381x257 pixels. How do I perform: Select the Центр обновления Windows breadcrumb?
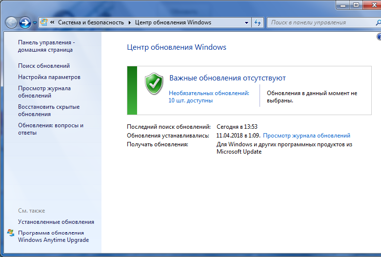click(x=173, y=22)
